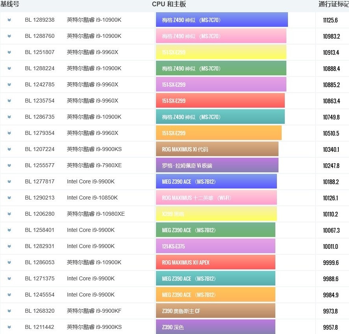The width and height of the screenshot is (349, 334).
Task: Expand the BL 1245554 row chevron
Action: pyautogui.click(x=9, y=295)
